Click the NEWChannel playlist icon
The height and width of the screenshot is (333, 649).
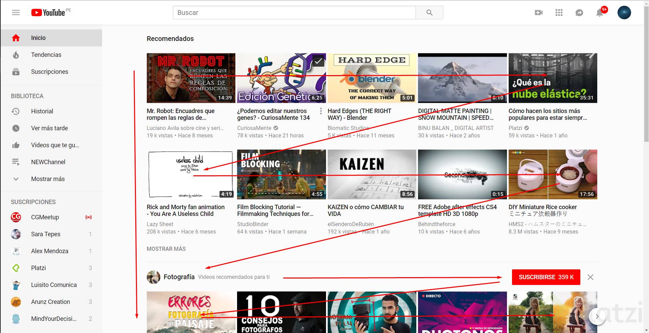[16, 162]
